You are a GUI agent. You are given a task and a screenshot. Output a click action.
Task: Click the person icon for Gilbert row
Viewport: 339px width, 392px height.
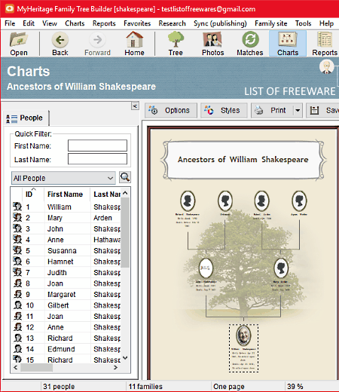point(17,305)
